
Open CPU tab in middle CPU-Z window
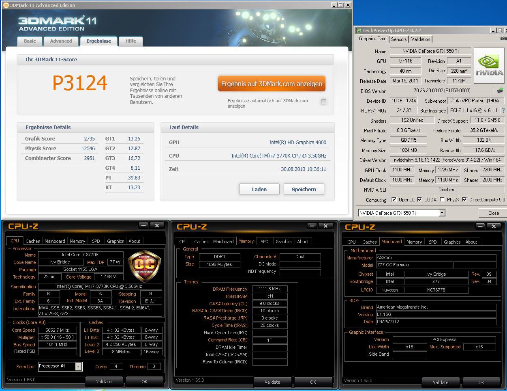click(184, 242)
